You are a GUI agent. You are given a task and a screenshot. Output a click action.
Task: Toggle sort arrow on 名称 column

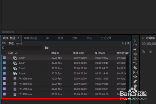pyautogui.click(x=16, y=53)
